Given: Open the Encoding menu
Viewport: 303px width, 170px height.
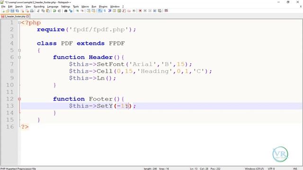Looking at the screenshot, I should (39, 7).
